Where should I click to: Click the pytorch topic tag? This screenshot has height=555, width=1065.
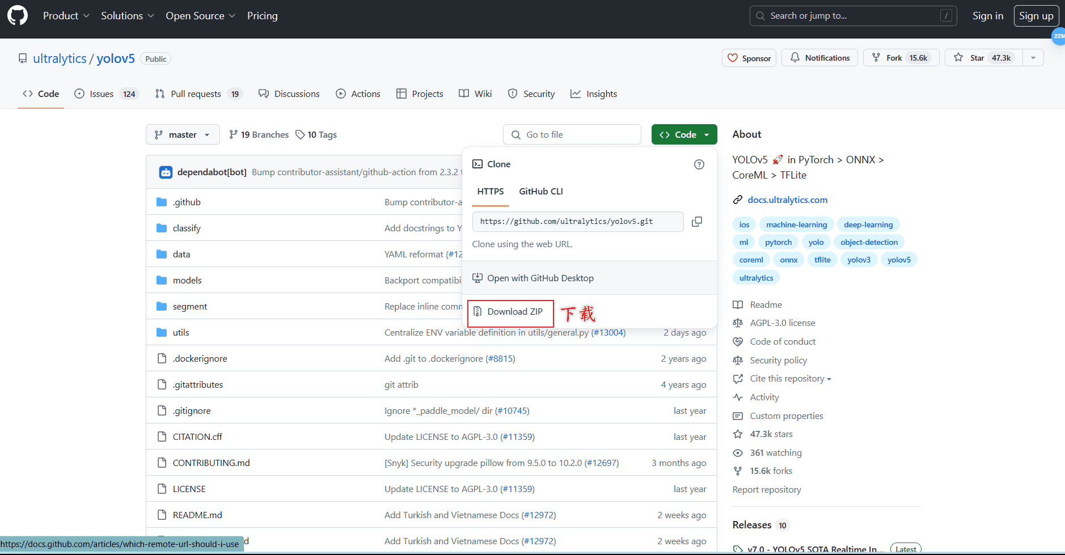pos(778,242)
